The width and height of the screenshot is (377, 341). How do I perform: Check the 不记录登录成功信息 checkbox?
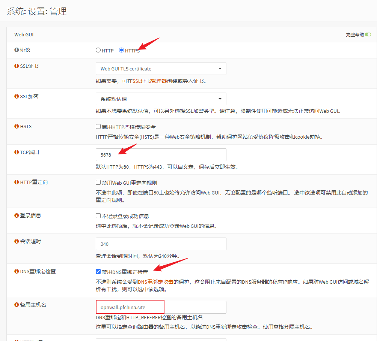click(x=98, y=216)
